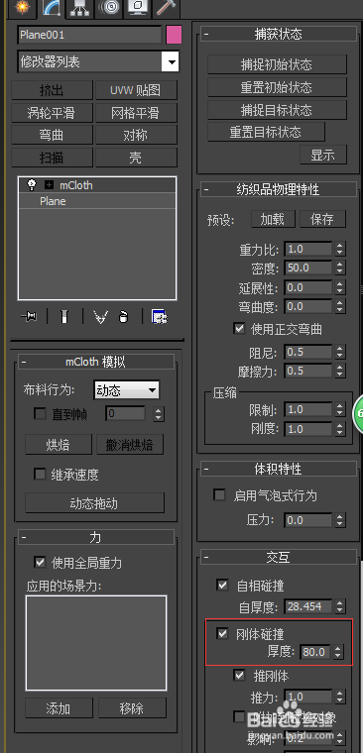Toggle mCloth modifier lightbulb icon
This screenshot has width=363, height=753.
[x=32, y=185]
